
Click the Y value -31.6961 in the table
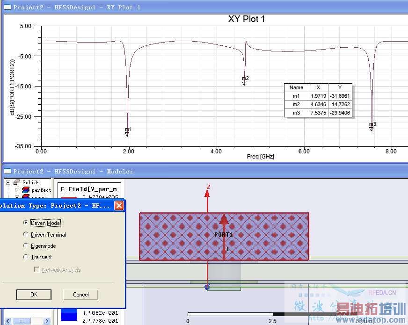point(340,96)
